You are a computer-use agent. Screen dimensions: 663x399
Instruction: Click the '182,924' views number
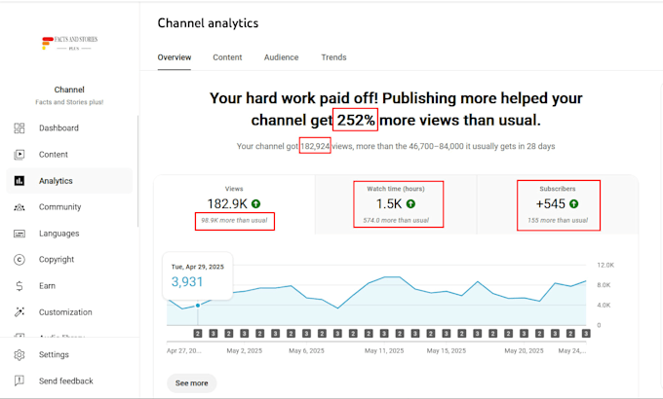(x=315, y=146)
